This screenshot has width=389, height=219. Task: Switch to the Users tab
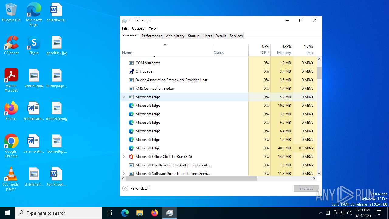click(208, 36)
